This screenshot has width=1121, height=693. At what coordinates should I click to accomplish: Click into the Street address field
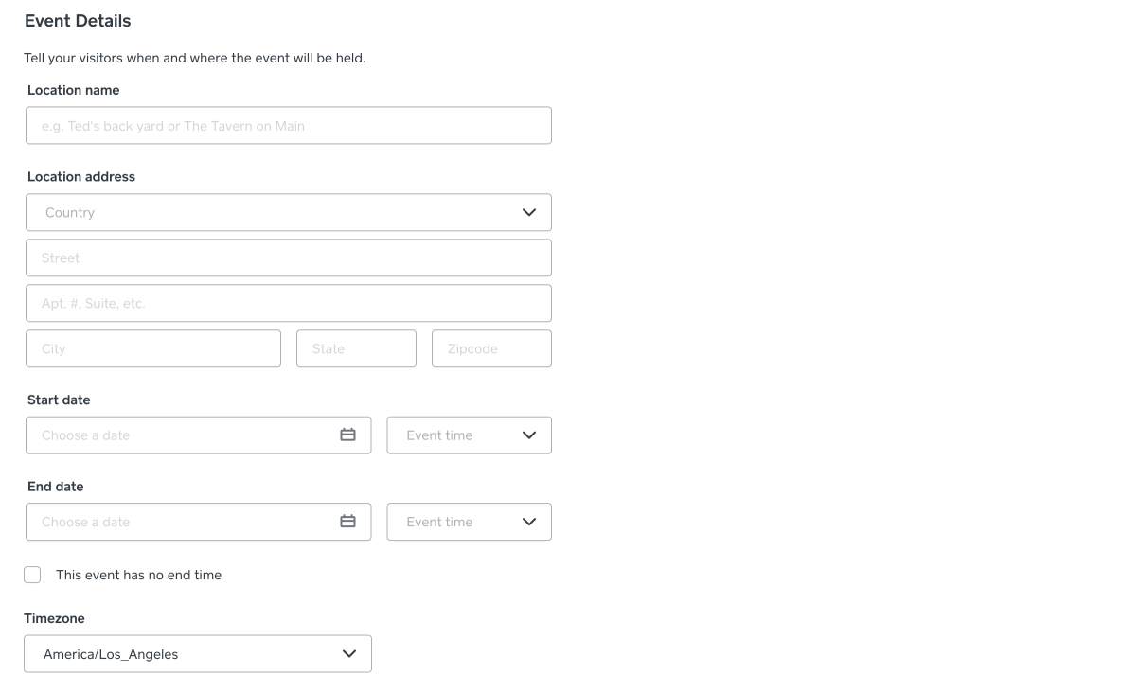tap(288, 258)
